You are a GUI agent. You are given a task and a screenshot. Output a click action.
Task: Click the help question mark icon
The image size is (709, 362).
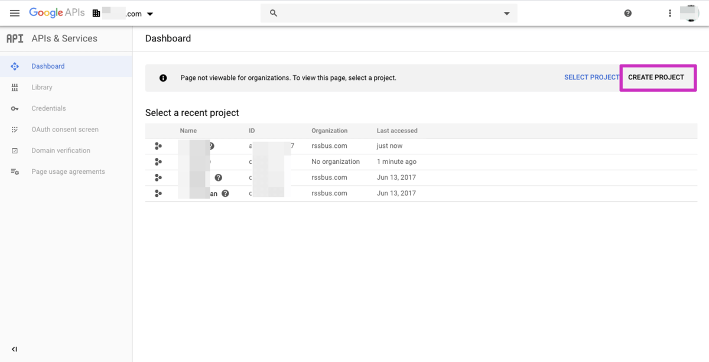(627, 13)
